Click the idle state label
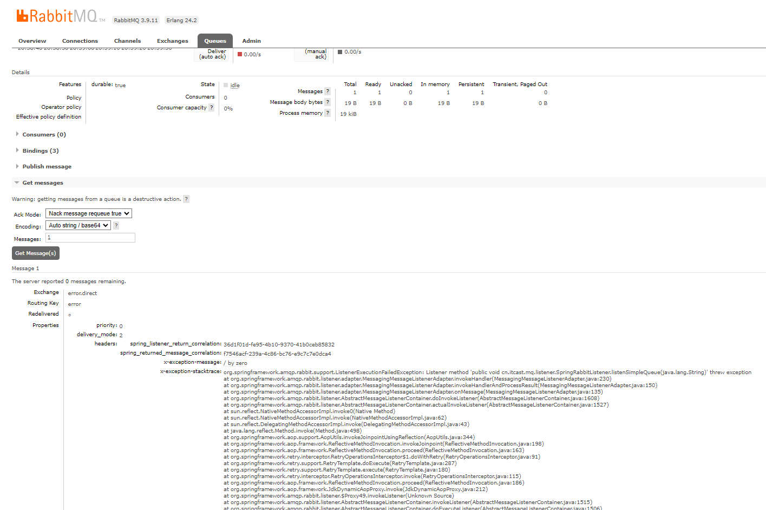This screenshot has width=766, height=510. (234, 86)
